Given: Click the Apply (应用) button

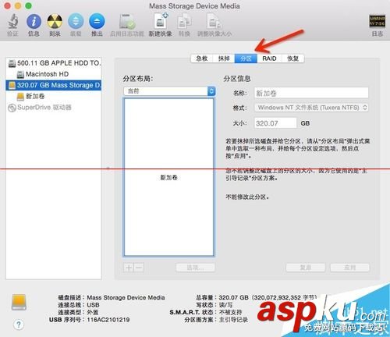Looking at the screenshot, I should tap(349, 268).
